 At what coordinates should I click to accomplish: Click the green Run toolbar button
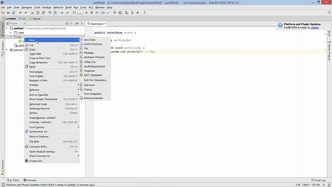[87, 12]
